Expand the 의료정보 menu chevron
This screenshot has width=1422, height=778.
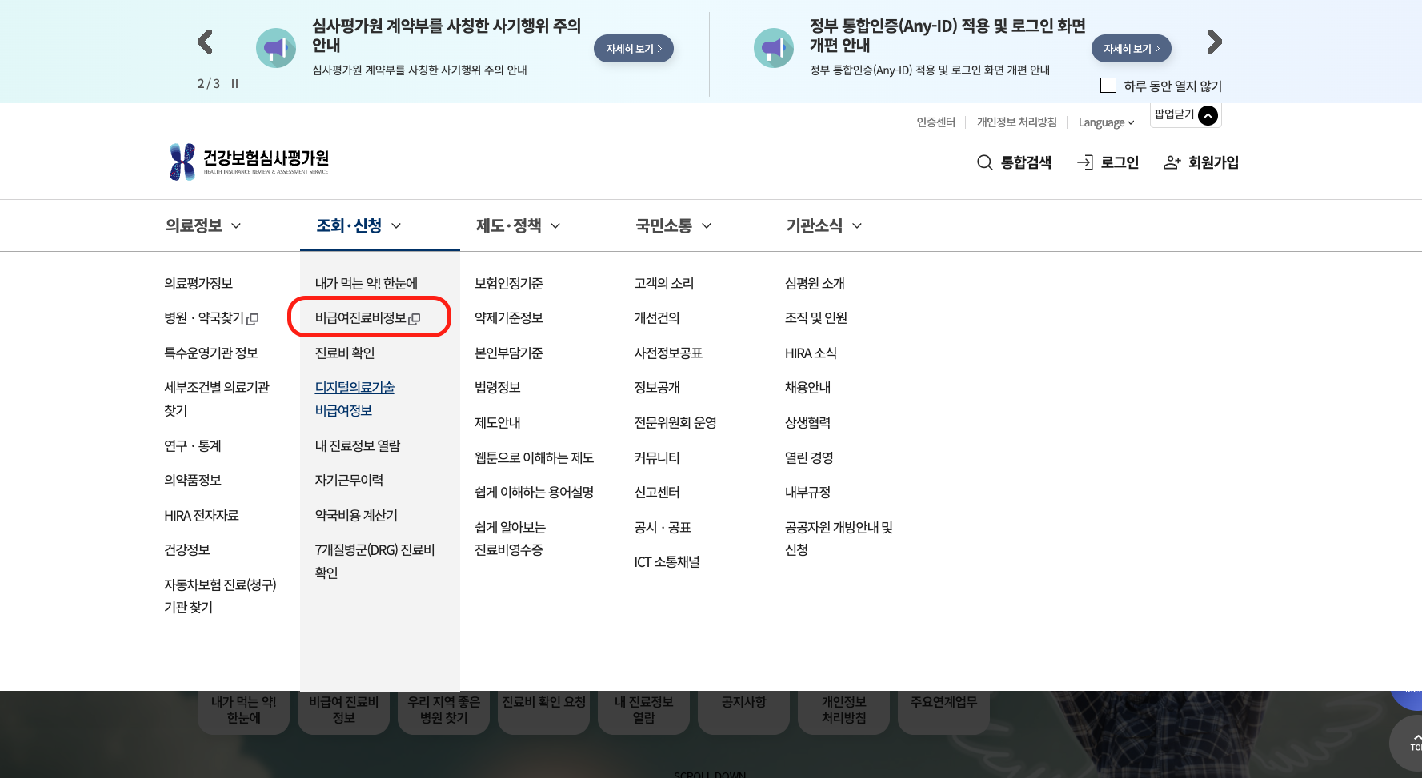[x=236, y=226]
